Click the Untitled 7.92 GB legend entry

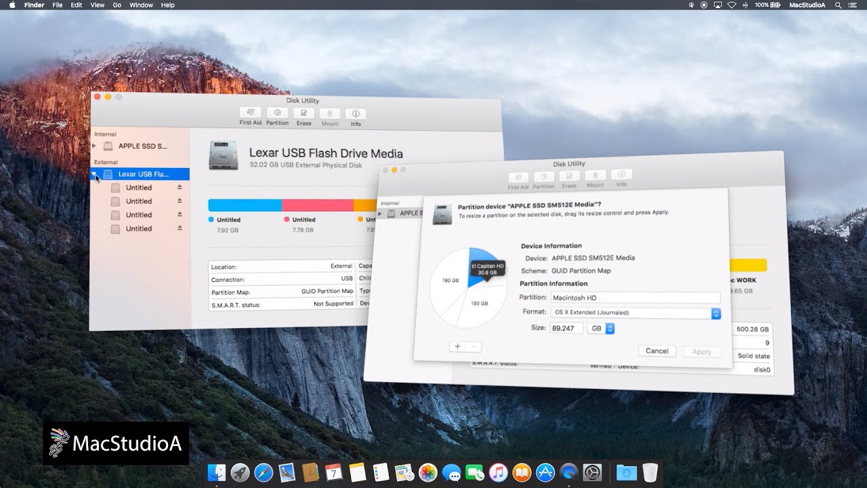pos(224,224)
